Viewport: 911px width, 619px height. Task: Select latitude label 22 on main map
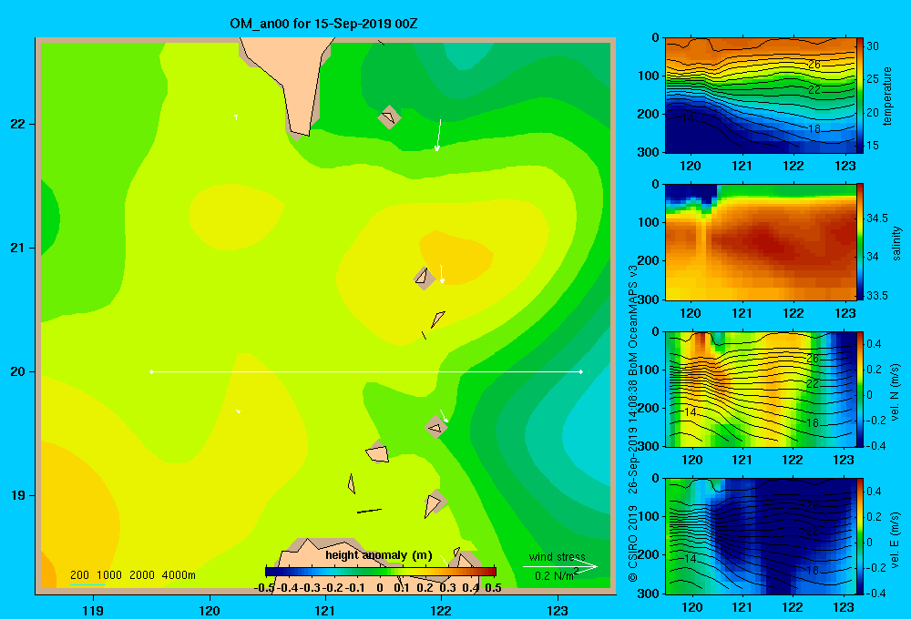pyautogui.click(x=18, y=125)
